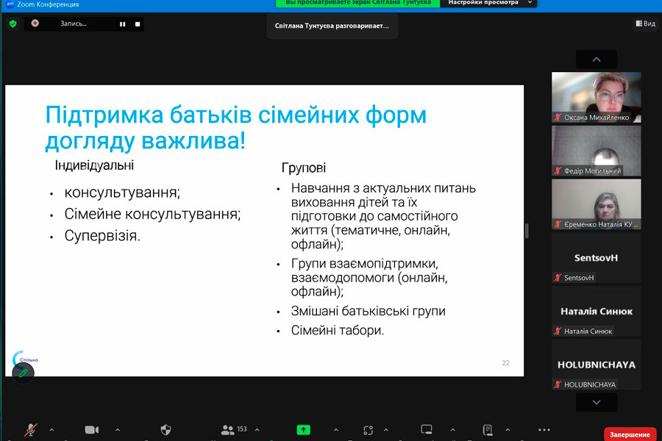Click muted mic icon on HOLUBNICHAYA tile

pyautogui.click(x=558, y=384)
